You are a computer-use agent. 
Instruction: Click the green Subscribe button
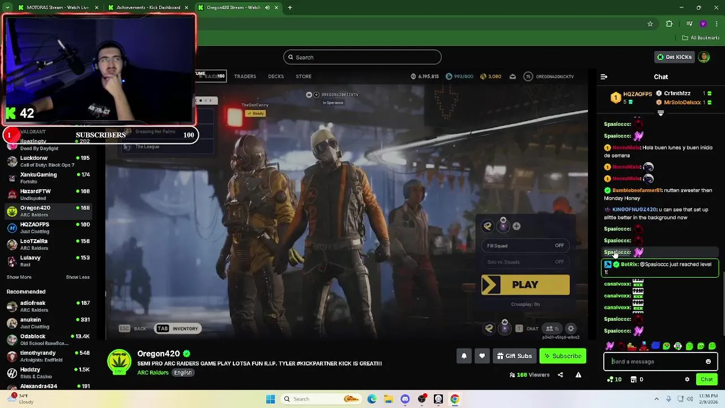tap(562, 356)
